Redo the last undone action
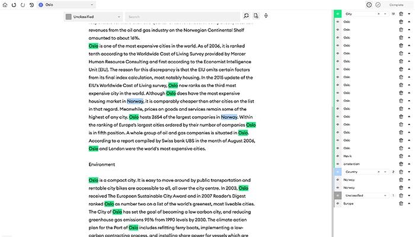The height and width of the screenshot is (237, 415). [x=23, y=5]
